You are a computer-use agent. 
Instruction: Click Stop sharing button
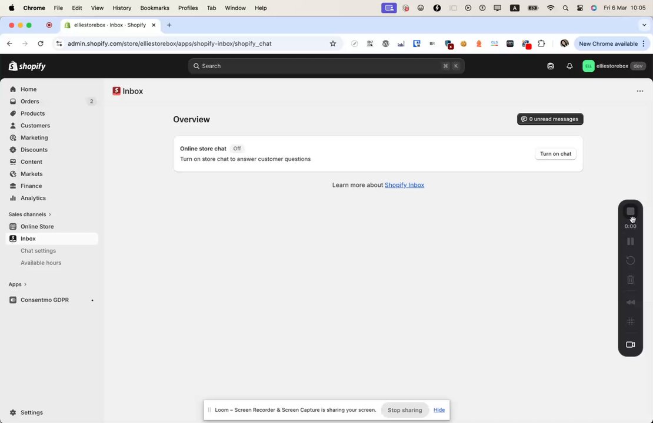(404, 409)
